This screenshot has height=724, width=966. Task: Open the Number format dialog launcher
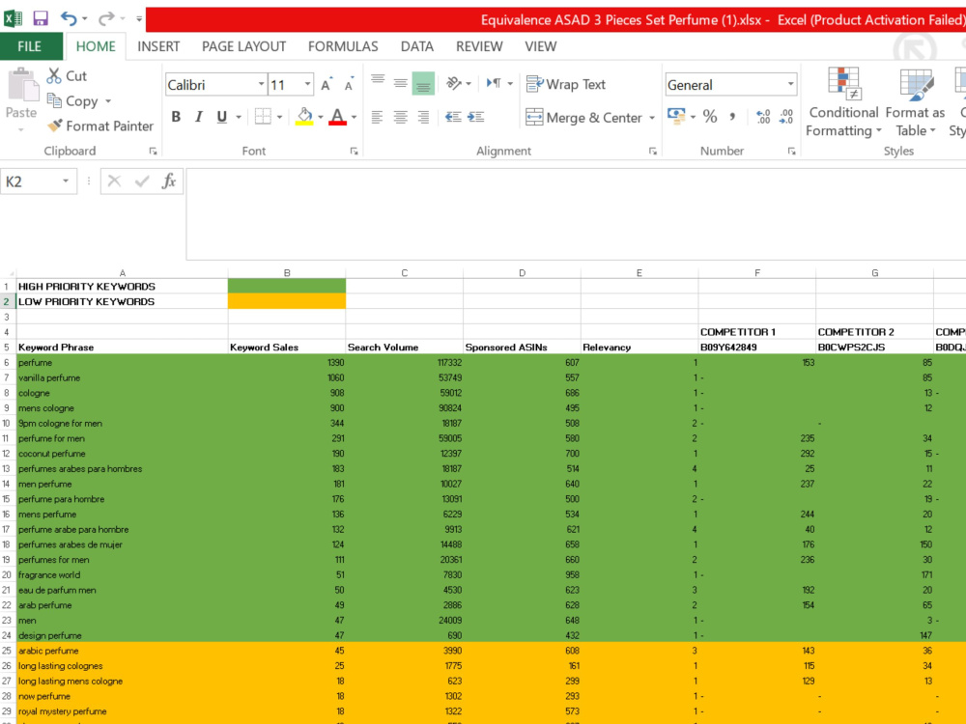(x=792, y=151)
